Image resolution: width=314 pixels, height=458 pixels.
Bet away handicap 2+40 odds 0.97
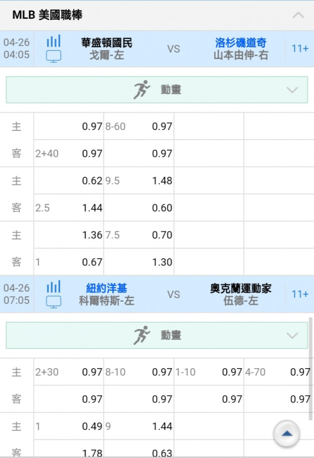tap(92, 153)
